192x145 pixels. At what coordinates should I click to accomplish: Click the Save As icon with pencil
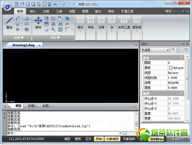[33, 4]
